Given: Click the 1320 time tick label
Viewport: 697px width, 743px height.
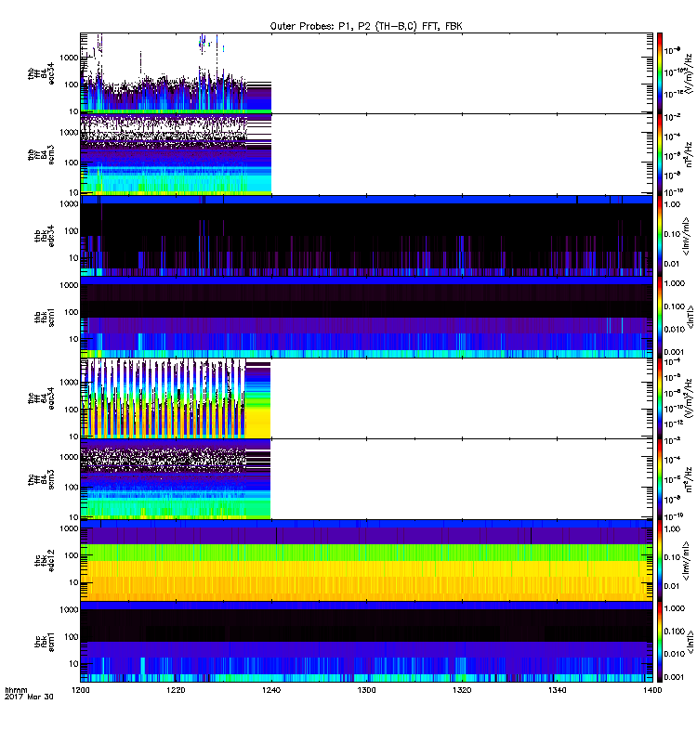Looking at the screenshot, I should pyautogui.click(x=462, y=690).
